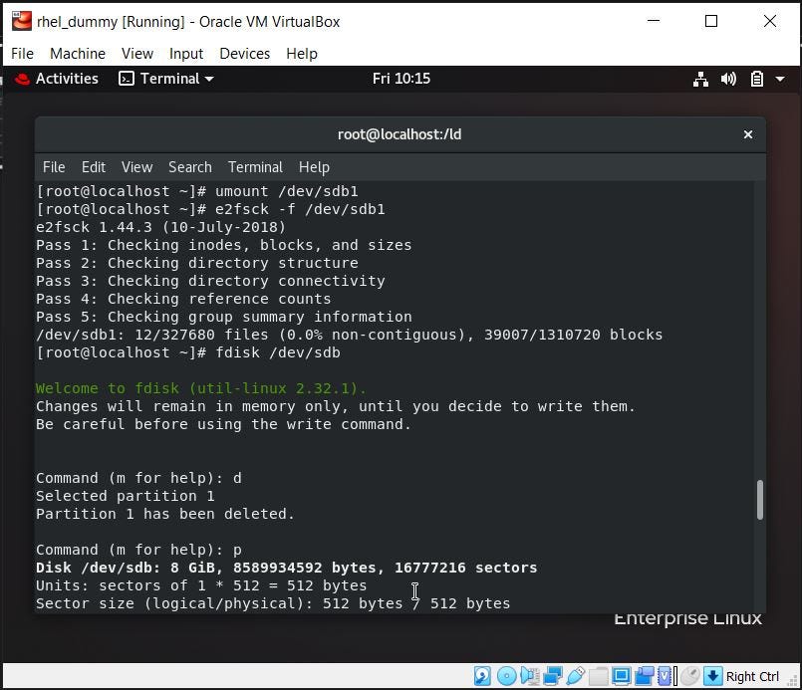Open the clock Fri 10:15 calendar

[401, 79]
